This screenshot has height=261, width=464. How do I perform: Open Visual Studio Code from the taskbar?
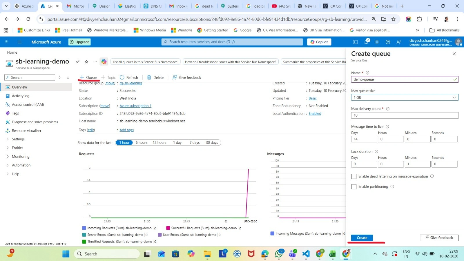click(x=306, y=254)
